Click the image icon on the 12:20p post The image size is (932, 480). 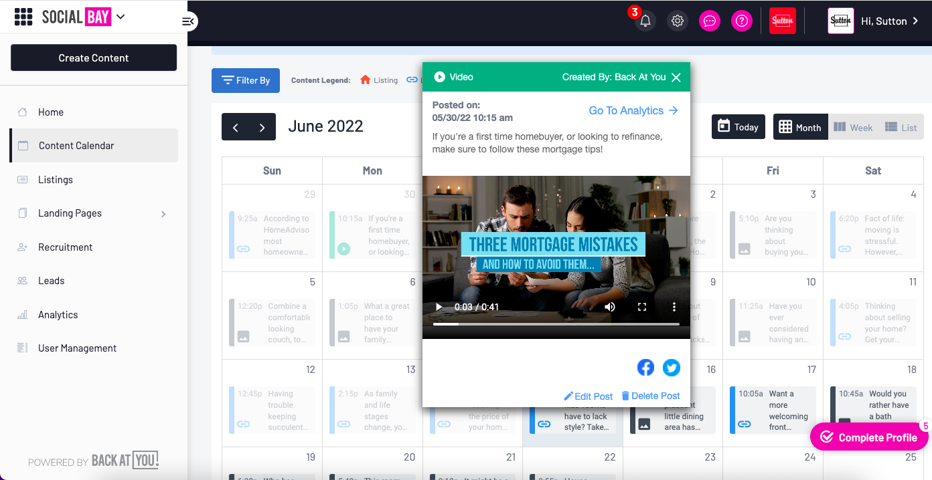point(244,336)
